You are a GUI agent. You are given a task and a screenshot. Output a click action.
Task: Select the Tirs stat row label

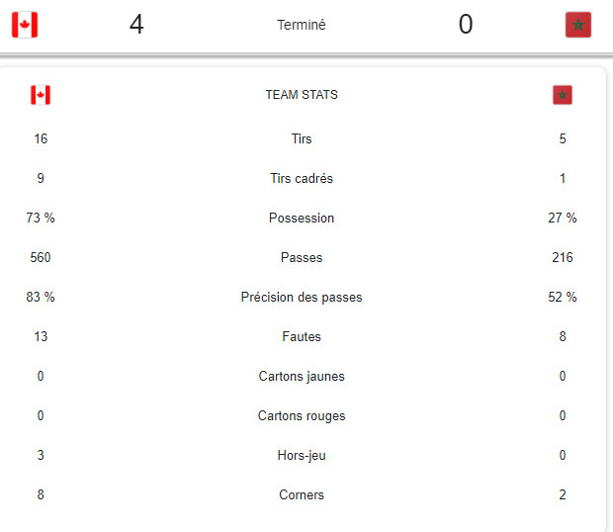[302, 139]
